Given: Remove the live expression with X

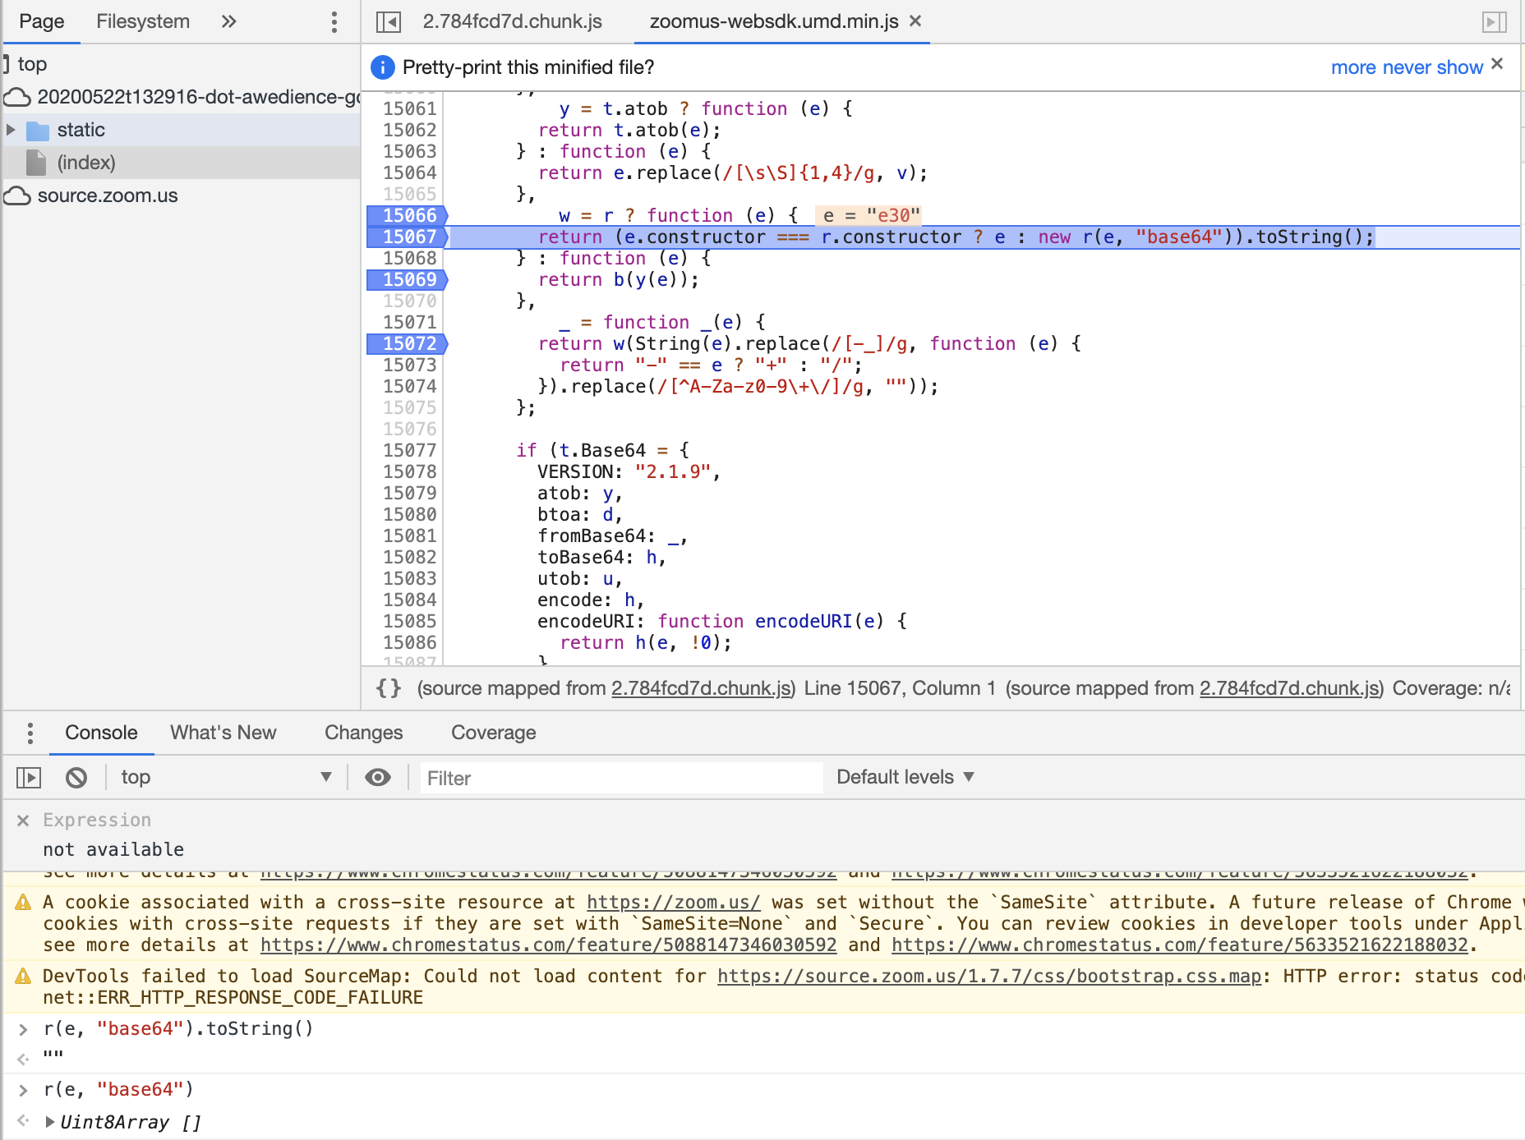Looking at the screenshot, I should (x=23, y=821).
